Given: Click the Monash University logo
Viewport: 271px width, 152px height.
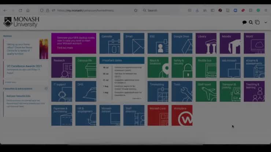Looking at the screenshot, I should (22, 22).
